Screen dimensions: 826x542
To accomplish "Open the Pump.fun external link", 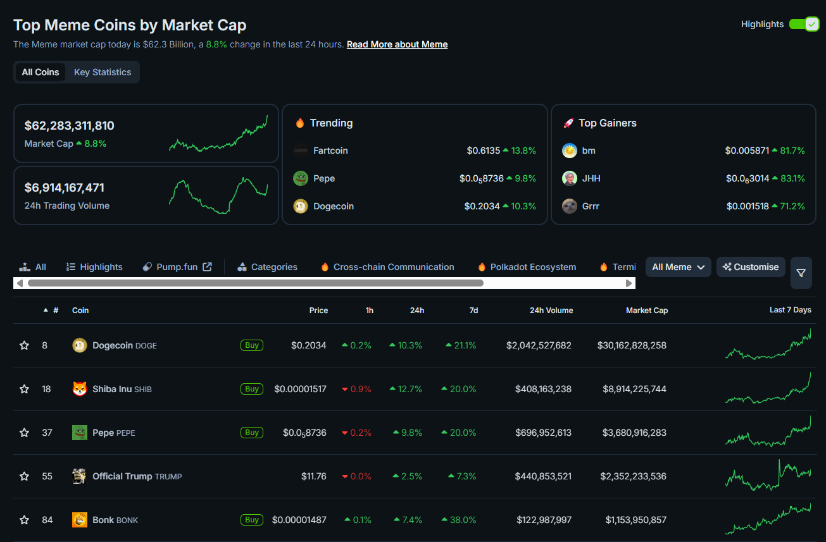I will pos(177,267).
